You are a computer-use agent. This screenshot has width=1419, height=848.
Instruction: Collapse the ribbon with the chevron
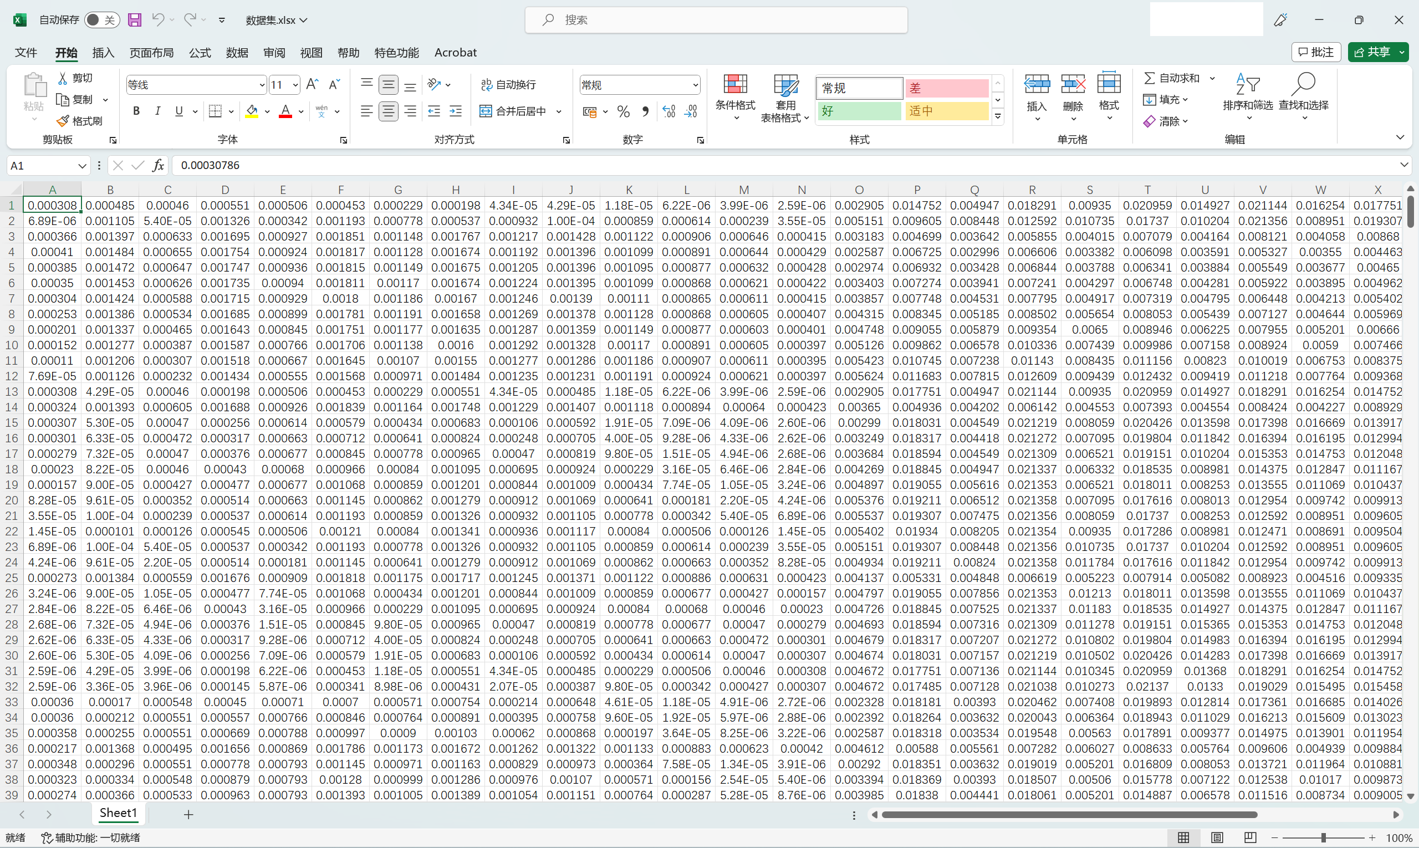[1400, 137]
